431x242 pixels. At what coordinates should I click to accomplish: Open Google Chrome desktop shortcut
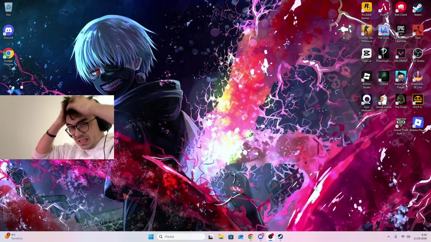[8, 57]
